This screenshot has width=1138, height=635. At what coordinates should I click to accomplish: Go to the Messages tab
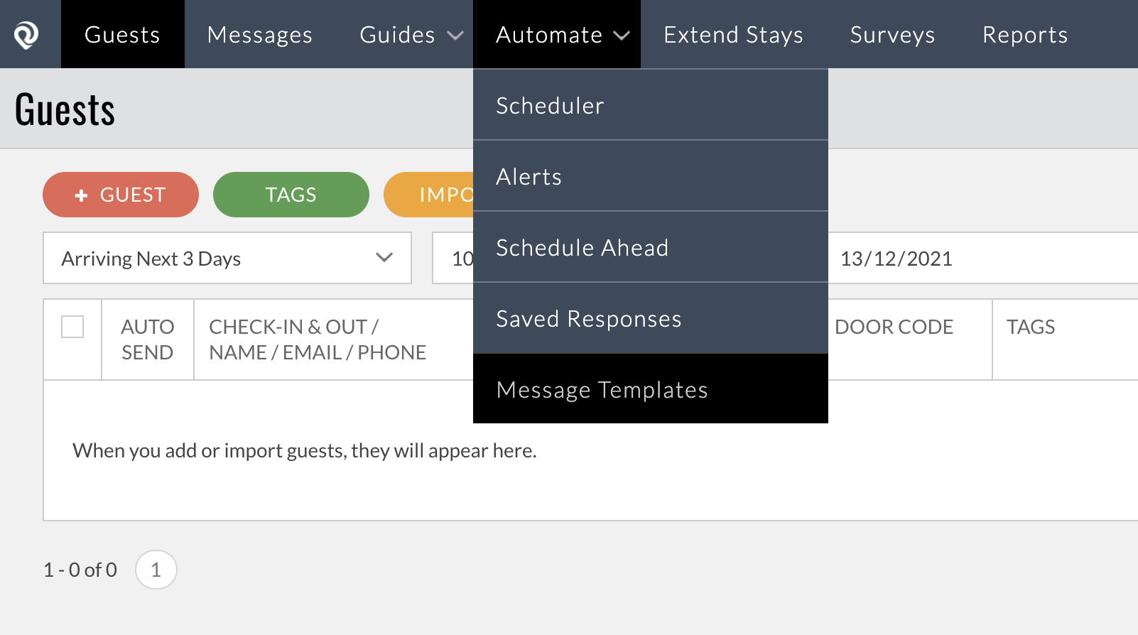tap(260, 35)
